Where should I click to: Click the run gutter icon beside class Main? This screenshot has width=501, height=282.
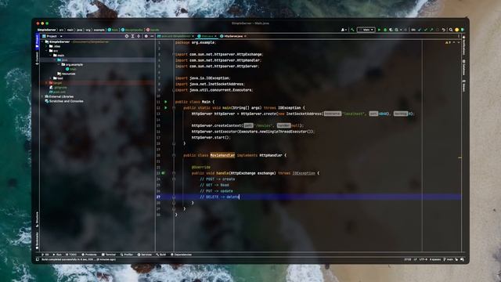(165, 102)
